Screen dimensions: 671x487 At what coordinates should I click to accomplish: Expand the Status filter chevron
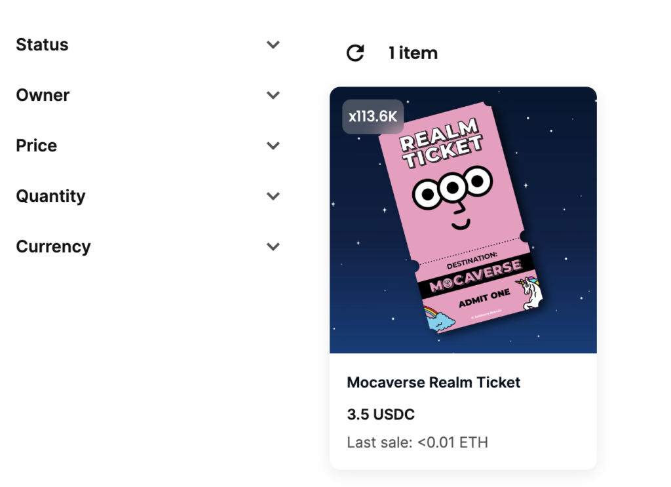coord(273,45)
